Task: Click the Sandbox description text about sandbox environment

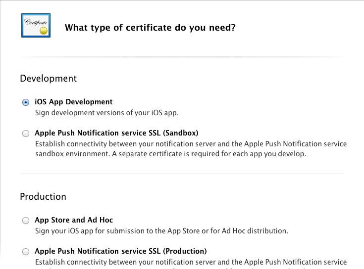Action: (191, 149)
